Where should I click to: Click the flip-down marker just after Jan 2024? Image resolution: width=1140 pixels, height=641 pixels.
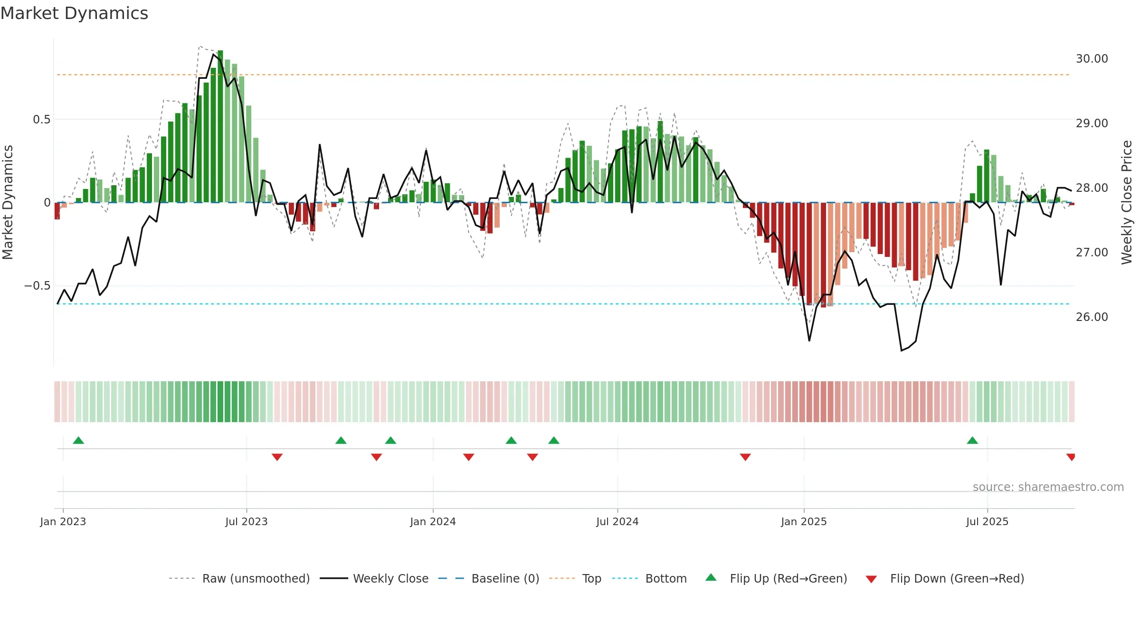click(x=468, y=457)
